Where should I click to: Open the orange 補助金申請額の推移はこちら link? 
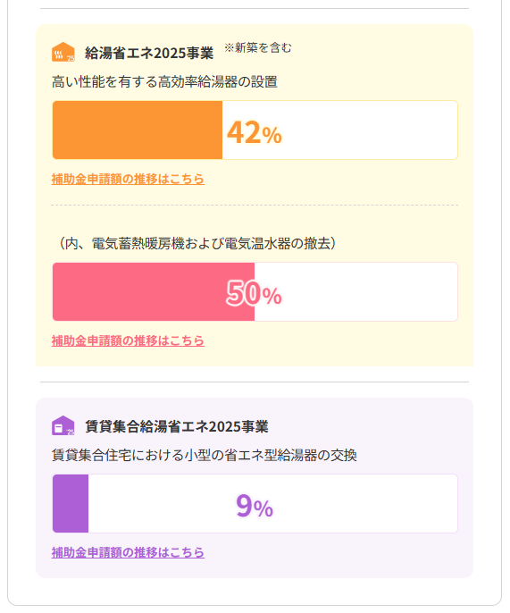click(x=128, y=179)
